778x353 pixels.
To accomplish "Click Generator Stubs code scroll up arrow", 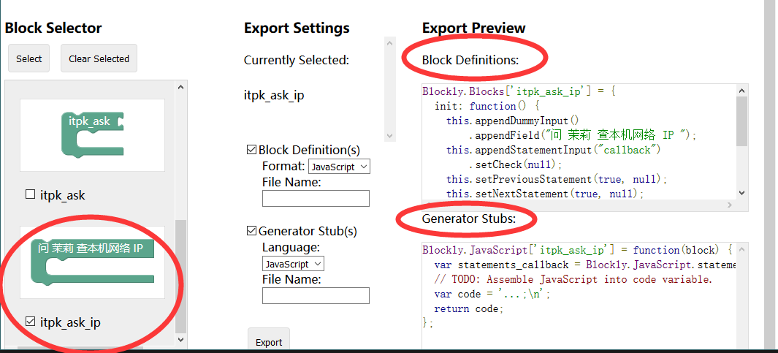I will (x=741, y=249).
